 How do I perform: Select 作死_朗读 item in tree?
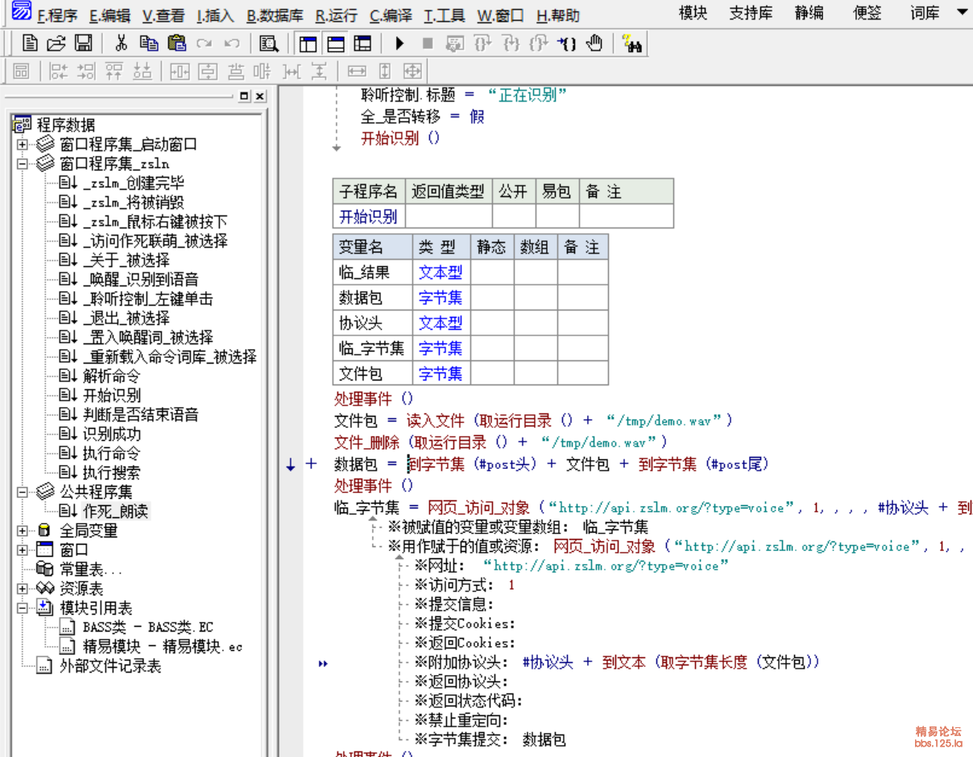115,512
